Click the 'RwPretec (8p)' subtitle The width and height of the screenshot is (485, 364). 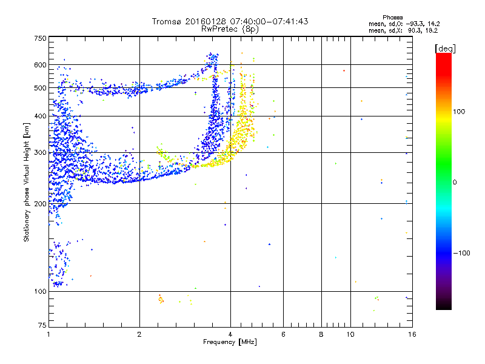(x=230, y=29)
